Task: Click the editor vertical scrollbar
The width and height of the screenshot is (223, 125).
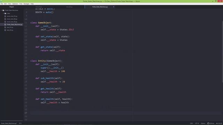Action: click(x=222, y=52)
